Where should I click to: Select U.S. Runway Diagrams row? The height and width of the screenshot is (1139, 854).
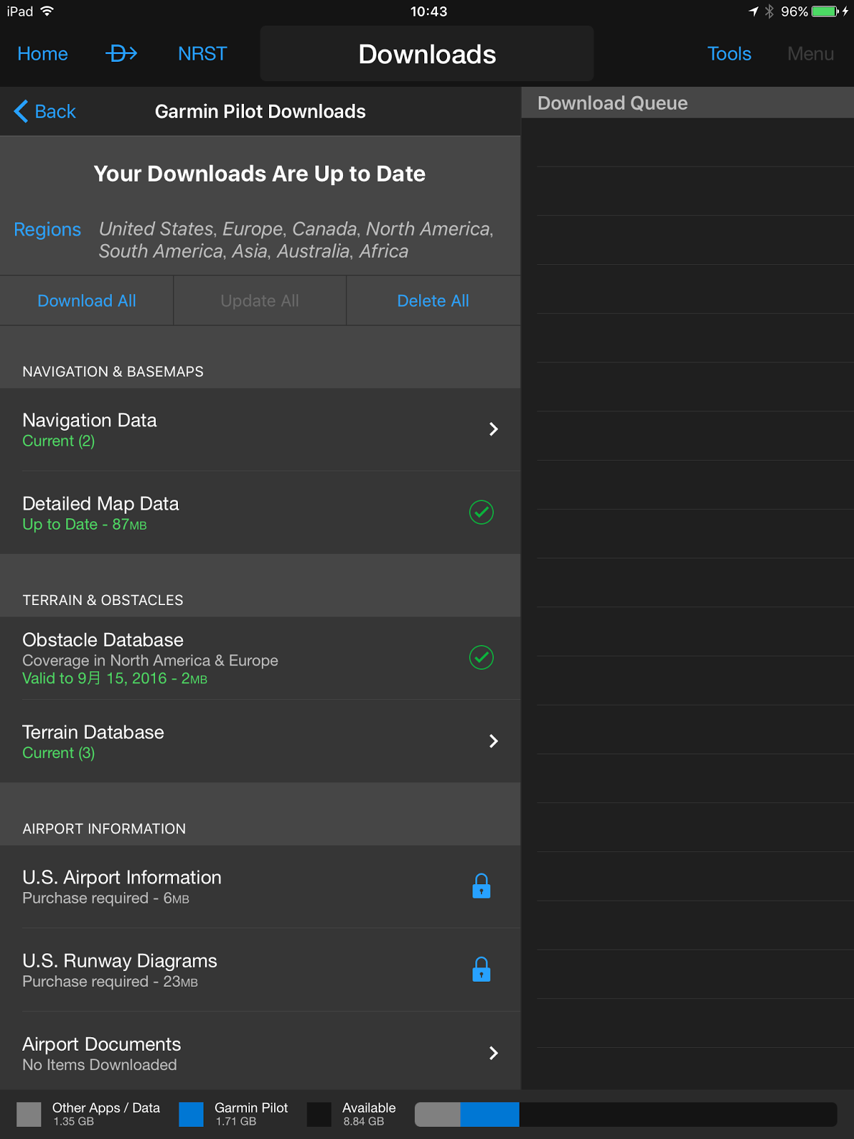(260, 970)
